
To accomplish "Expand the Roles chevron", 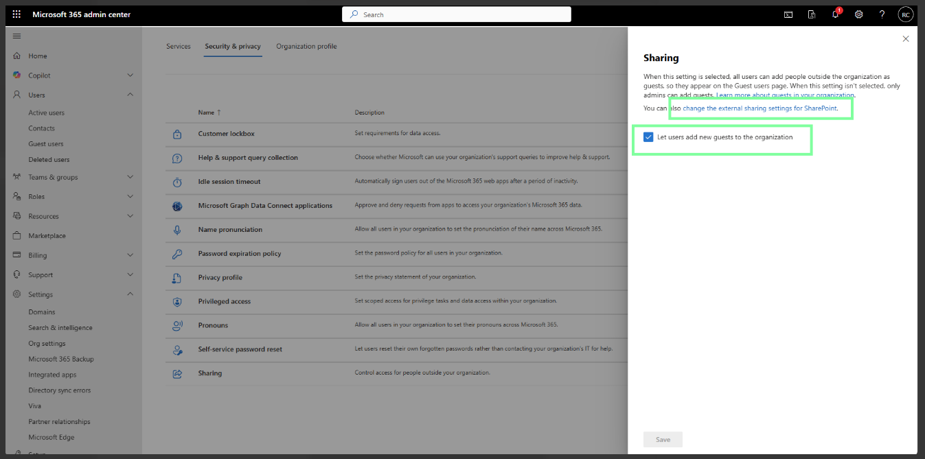I will 130,196.
